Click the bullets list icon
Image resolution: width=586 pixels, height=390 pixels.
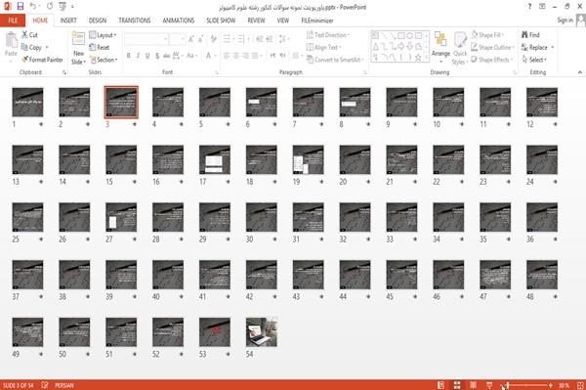[228, 39]
